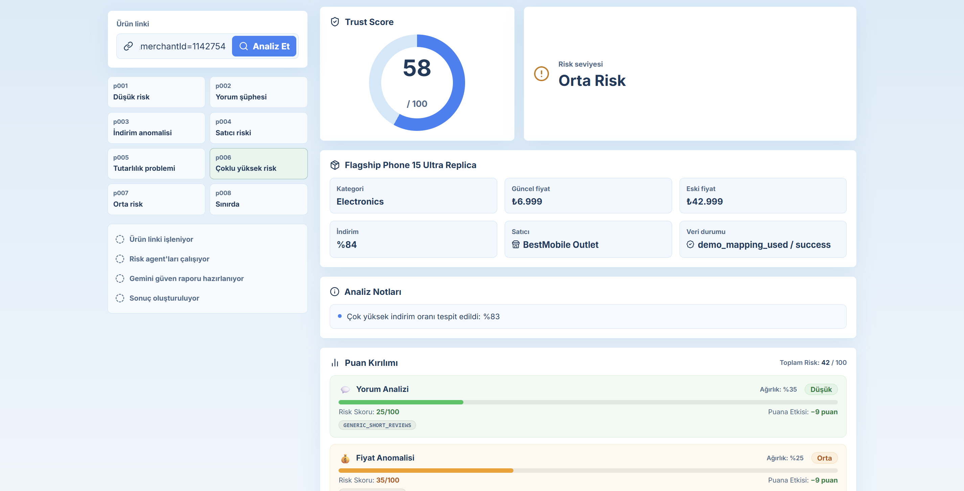964x491 pixels.
Task: Click the Orta badge on Fiyat Anomalisi
Action: click(x=824, y=458)
